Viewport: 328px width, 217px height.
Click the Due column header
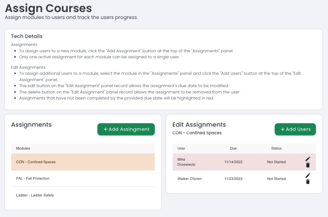coord(233,148)
